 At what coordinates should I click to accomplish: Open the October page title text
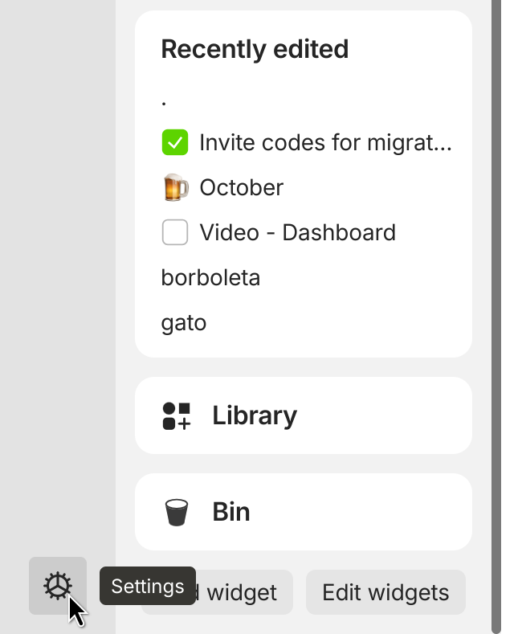click(242, 187)
